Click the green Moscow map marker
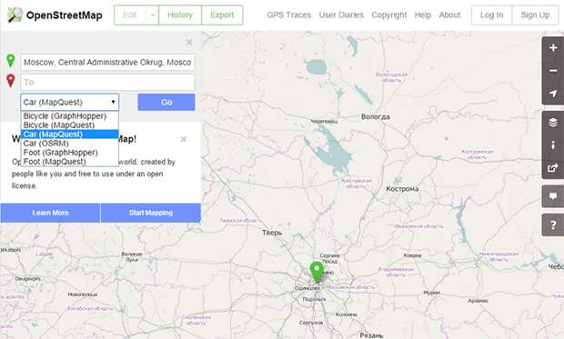 click(x=317, y=272)
